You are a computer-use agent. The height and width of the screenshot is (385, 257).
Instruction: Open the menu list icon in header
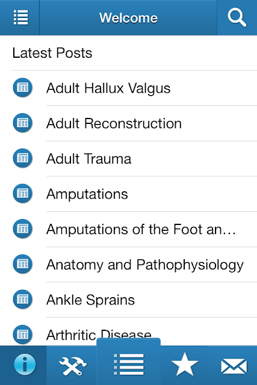coord(20,17)
